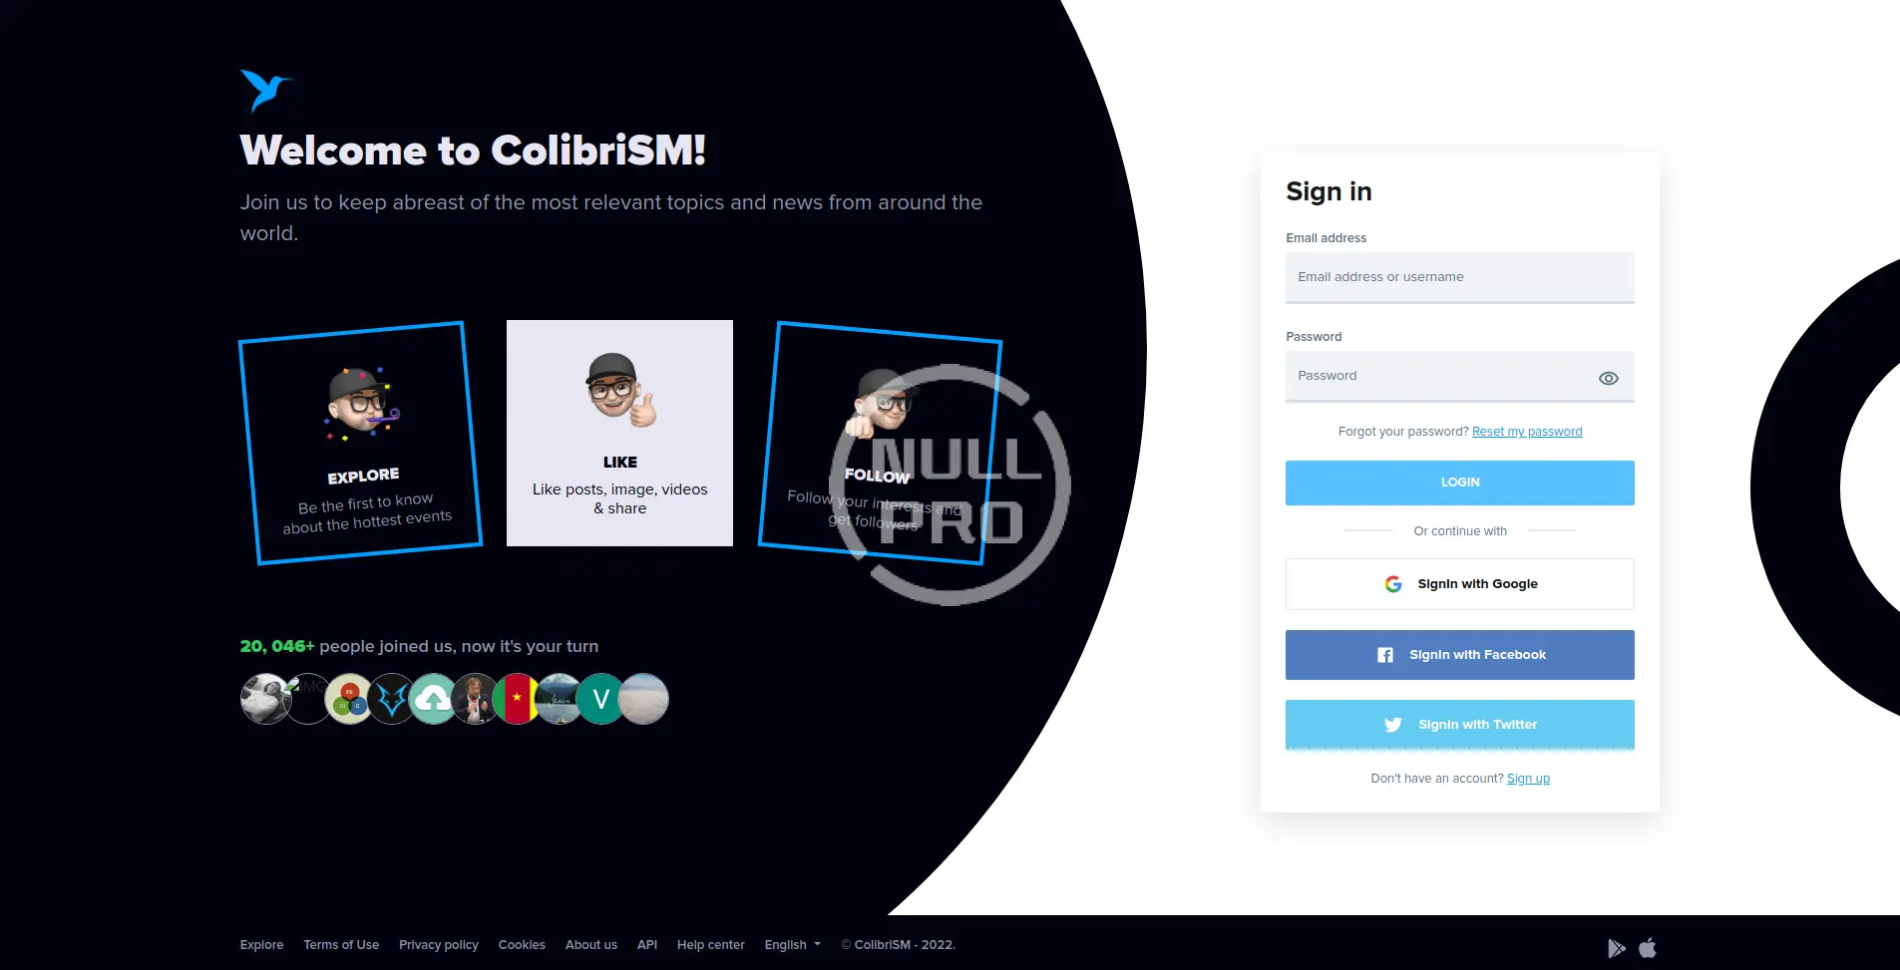
Task: Focus the Email address or username field
Action: point(1460,277)
